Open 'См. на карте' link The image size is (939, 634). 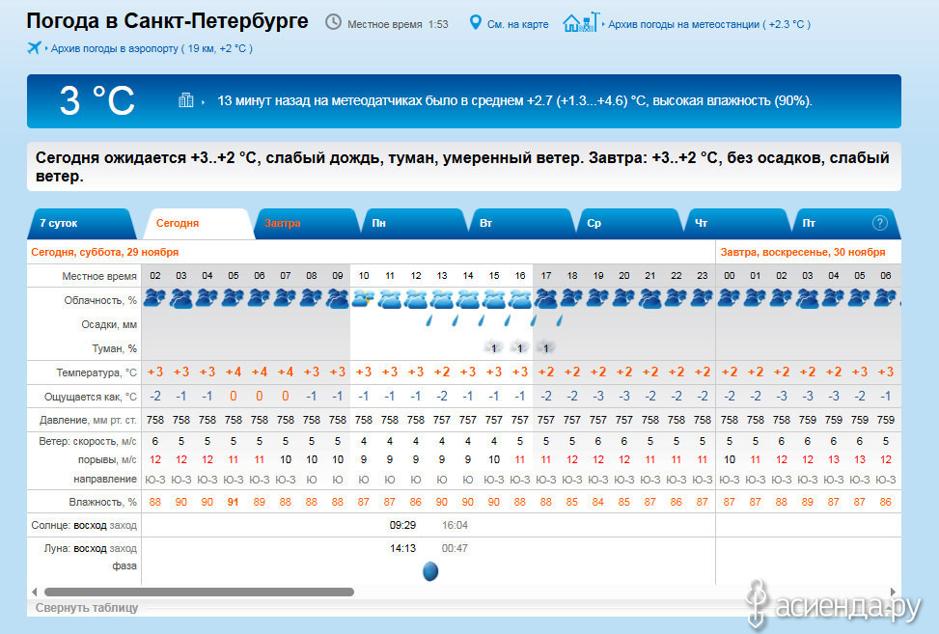[517, 23]
